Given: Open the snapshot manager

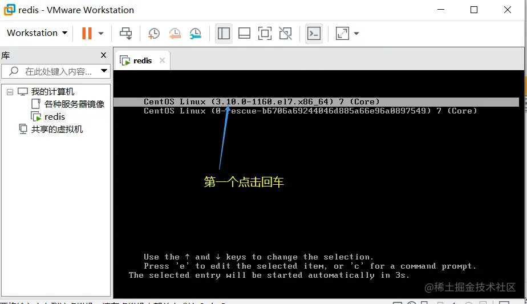Looking at the screenshot, I should coord(195,33).
